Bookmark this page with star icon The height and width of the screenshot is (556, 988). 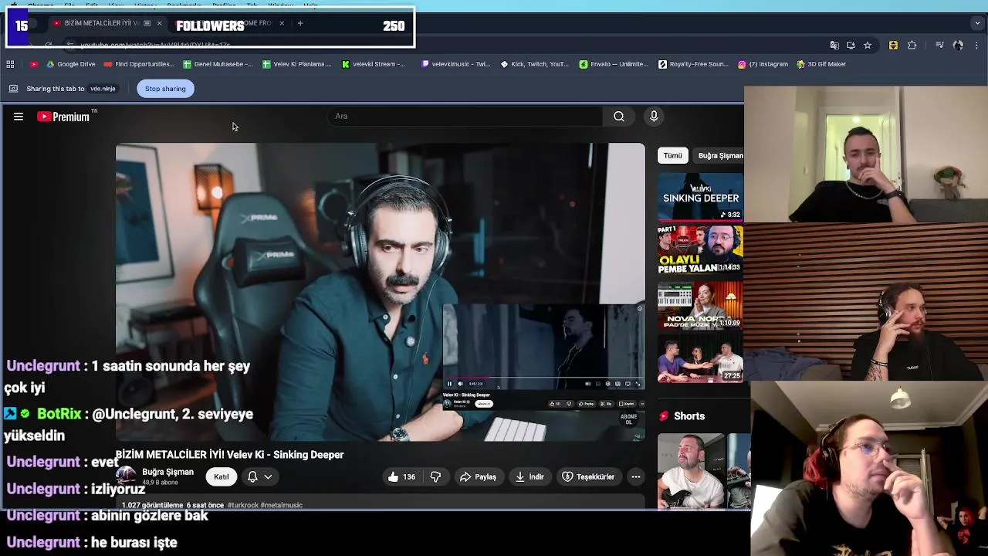click(868, 46)
